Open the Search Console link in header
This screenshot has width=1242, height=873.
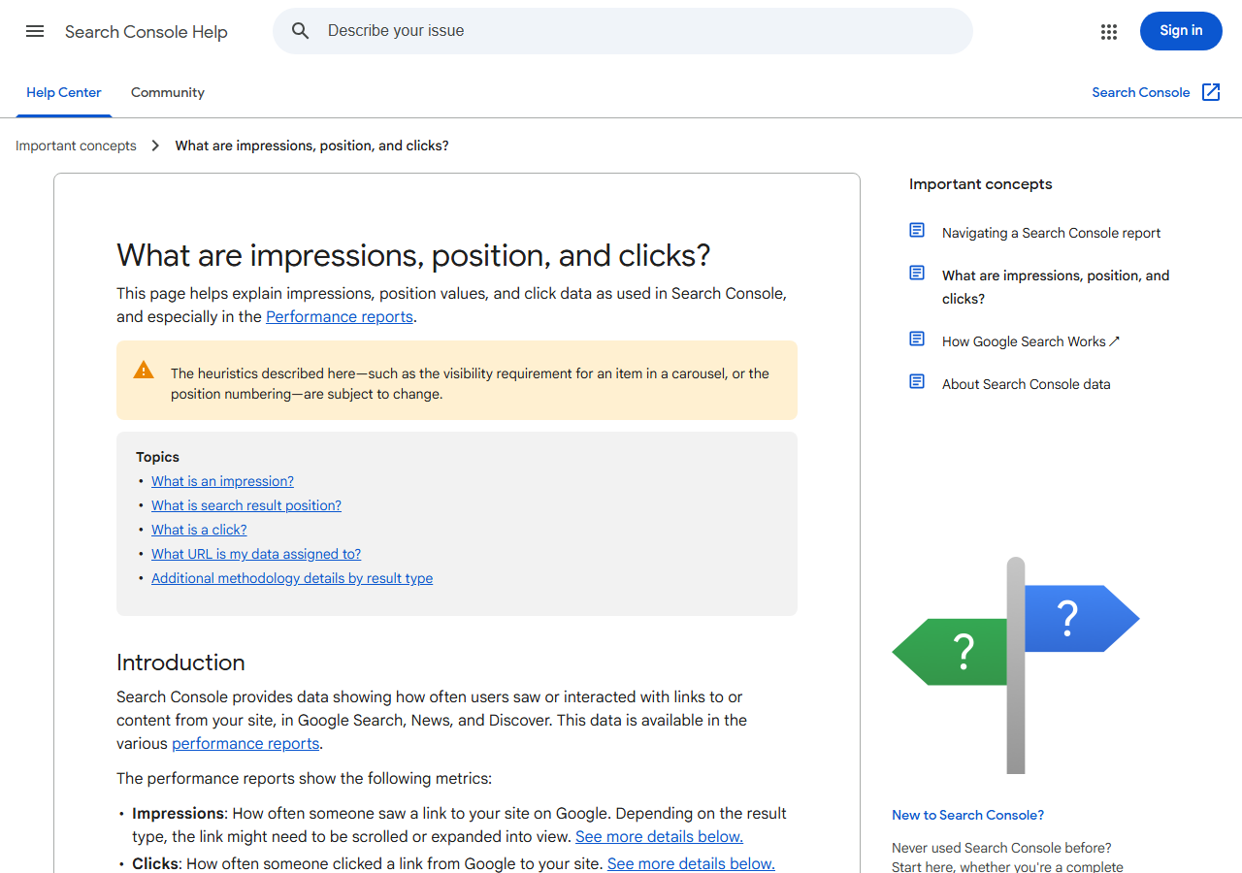coord(1140,92)
